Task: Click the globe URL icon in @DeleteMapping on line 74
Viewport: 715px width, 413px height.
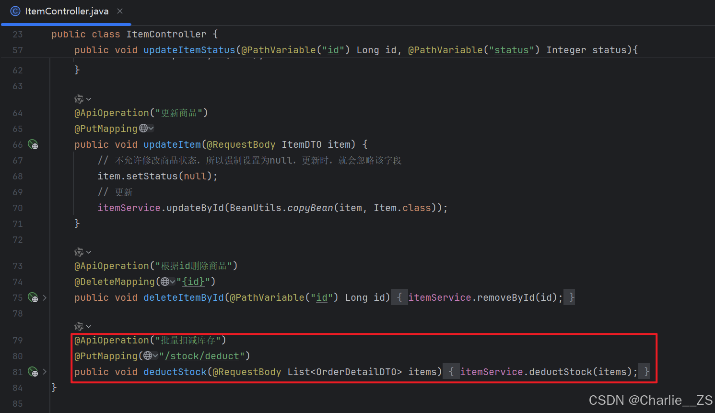Action: 168,282
